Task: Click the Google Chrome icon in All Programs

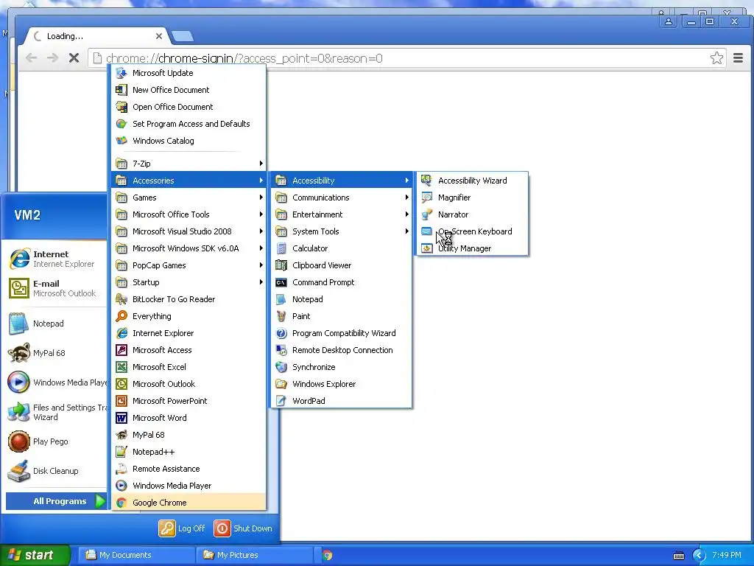Action: click(121, 503)
